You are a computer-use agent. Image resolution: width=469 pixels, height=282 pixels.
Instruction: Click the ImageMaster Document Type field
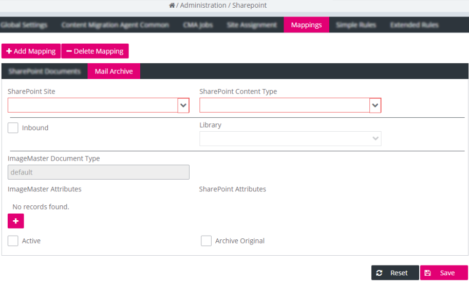coord(98,172)
